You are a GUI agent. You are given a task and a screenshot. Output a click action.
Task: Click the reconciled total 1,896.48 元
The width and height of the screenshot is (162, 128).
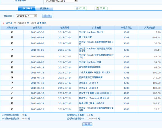point(94,119)
